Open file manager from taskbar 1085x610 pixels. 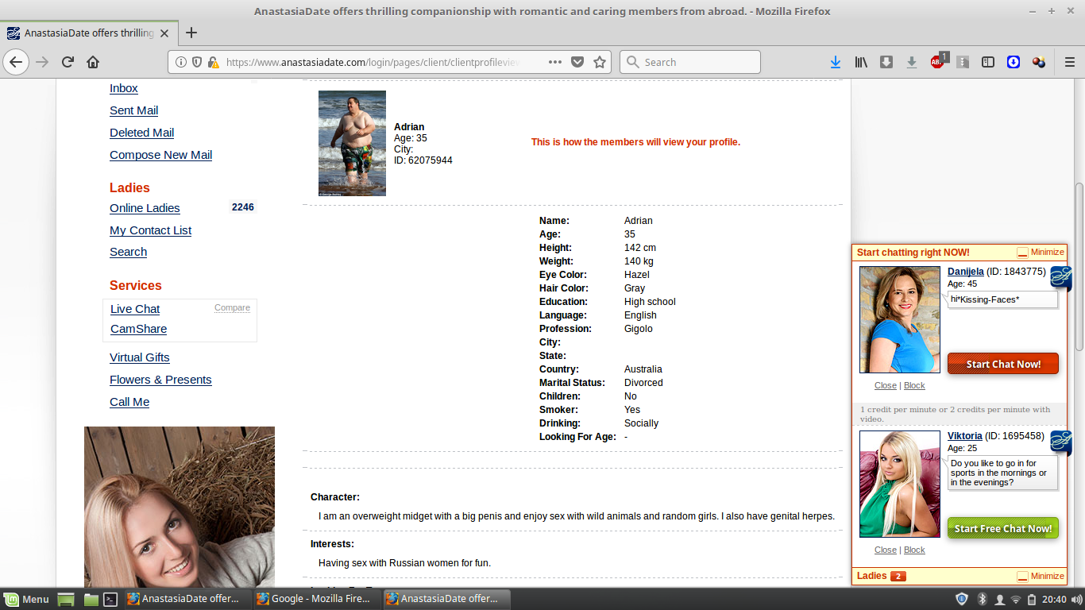[91, 600]
